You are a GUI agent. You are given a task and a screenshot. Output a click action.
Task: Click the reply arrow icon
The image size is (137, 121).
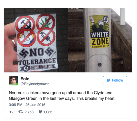coord(11,112)
